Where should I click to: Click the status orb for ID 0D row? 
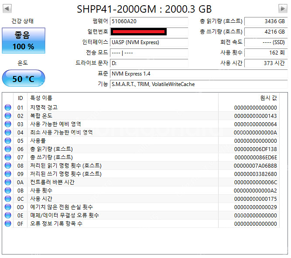click(8, 207)
